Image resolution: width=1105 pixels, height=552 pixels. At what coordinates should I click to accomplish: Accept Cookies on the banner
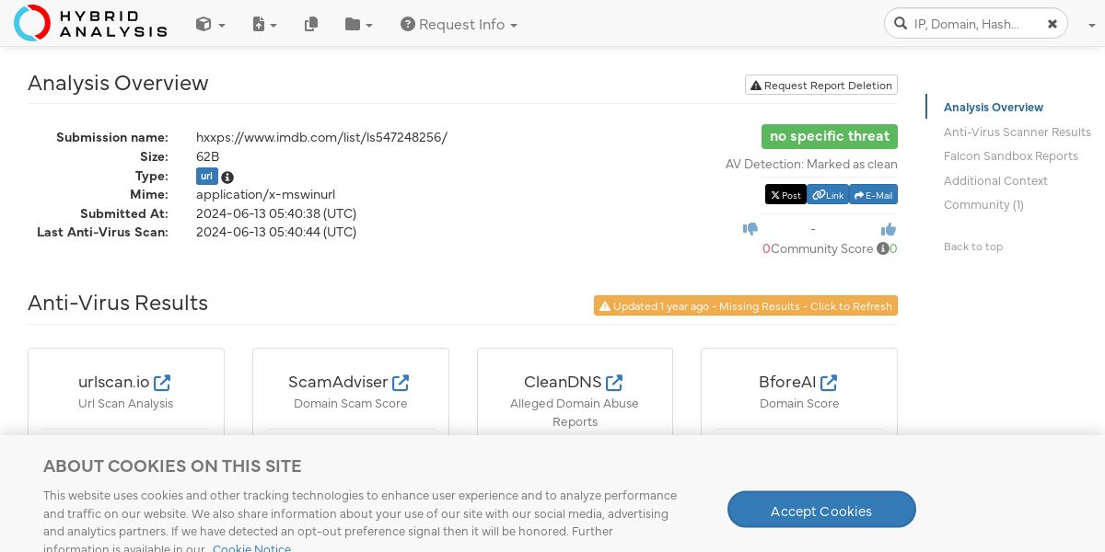coord(821,510)
